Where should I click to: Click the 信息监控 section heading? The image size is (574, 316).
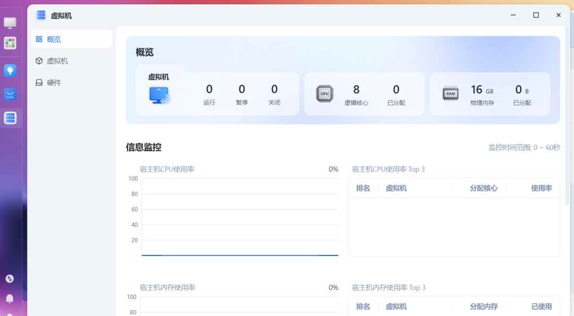click(143, 148)
